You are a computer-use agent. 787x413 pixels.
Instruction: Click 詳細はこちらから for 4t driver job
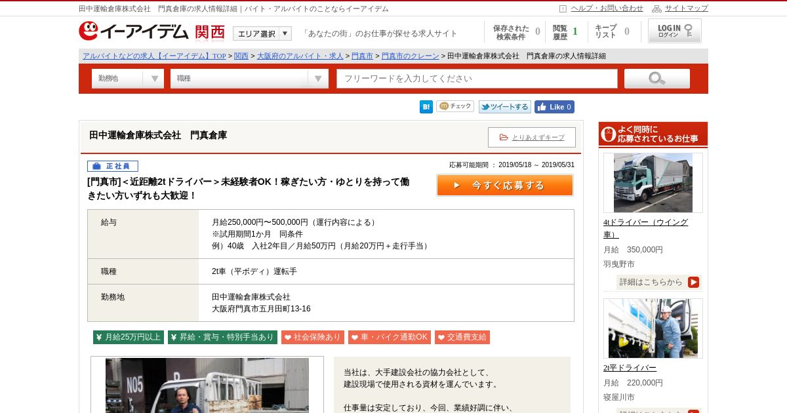click(659, 282)
